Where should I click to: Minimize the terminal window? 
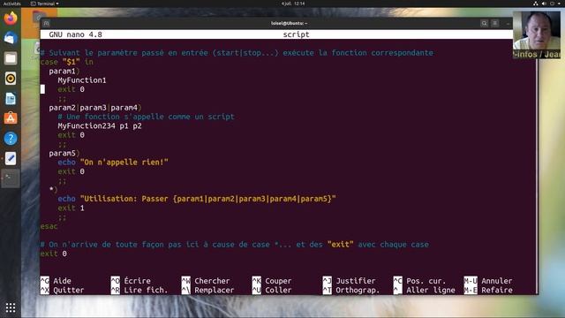coord(508,24)
